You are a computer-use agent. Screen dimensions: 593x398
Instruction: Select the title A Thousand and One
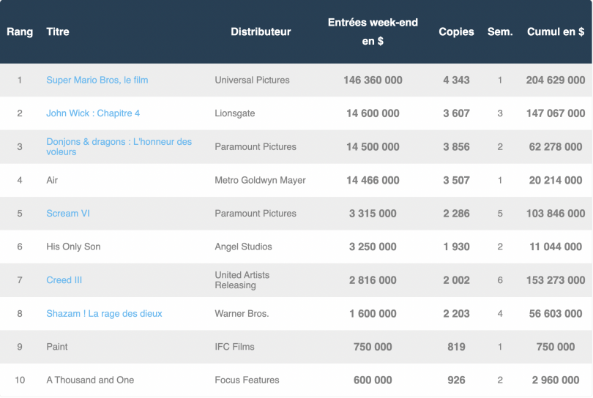coord(90,380)
